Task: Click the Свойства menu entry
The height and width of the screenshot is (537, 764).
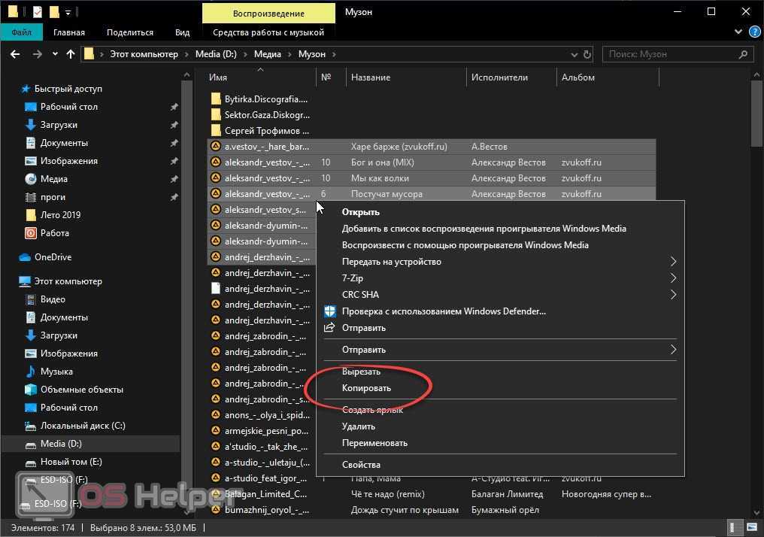Action: click(x=361, y=465)
